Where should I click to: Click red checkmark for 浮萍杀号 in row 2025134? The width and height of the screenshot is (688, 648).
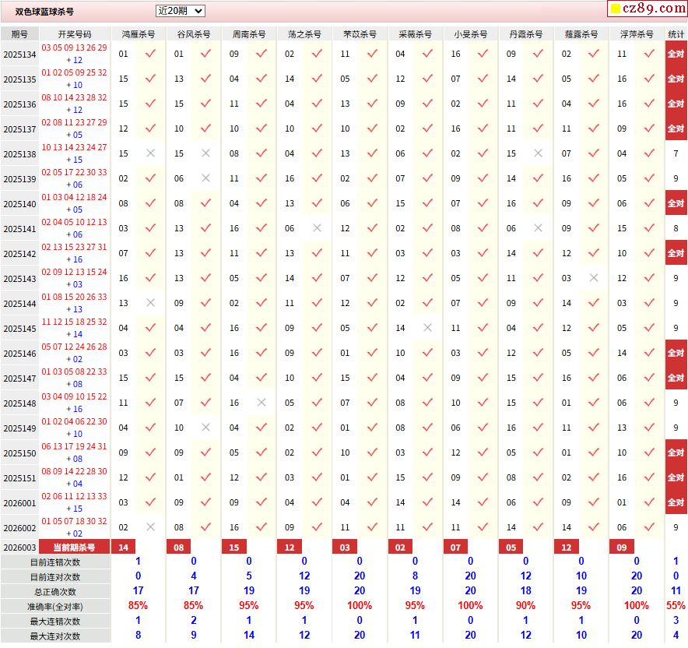(x=649, y=54)
